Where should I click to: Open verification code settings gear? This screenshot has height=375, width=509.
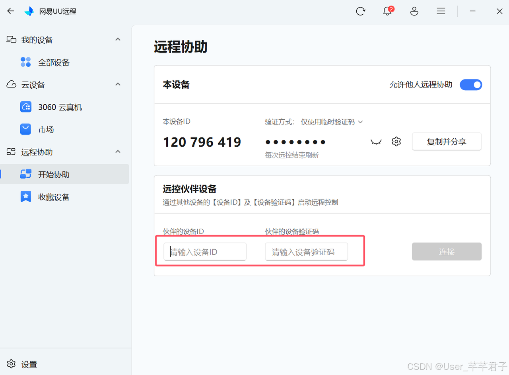(396, 142)
